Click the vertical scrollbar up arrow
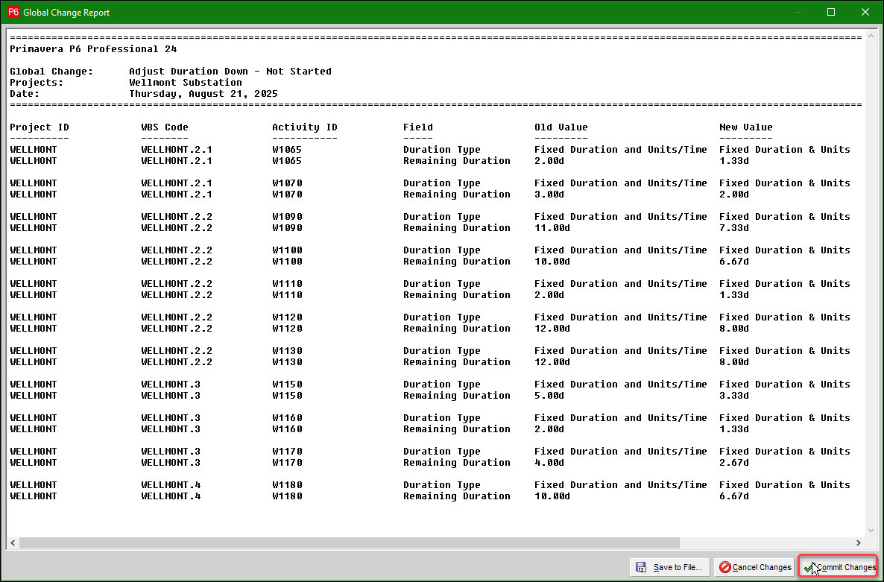 (871, 36)
